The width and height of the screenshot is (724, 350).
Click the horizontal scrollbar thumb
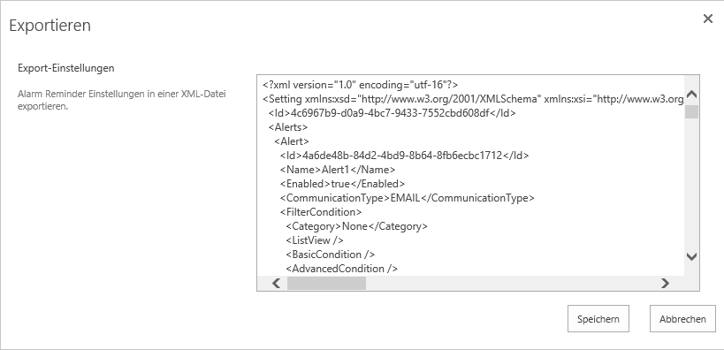pos(326,283)
